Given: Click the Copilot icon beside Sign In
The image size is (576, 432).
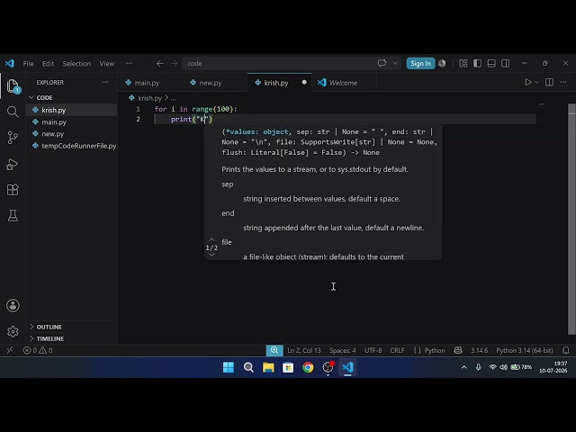Looking at the screenshot, I should pos(442,63).
